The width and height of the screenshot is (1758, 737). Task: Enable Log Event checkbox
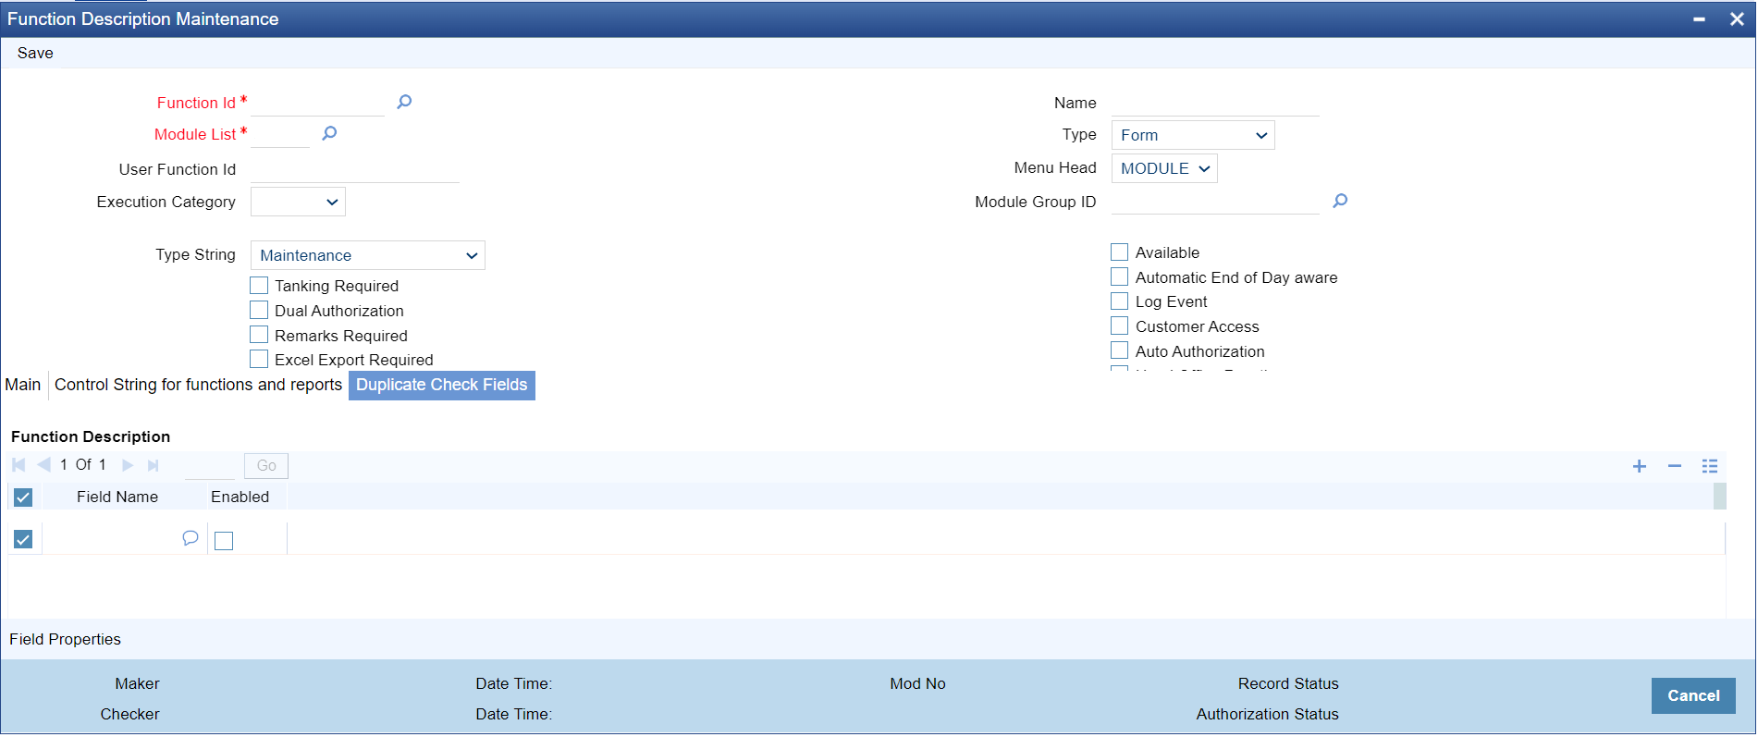1119,301
